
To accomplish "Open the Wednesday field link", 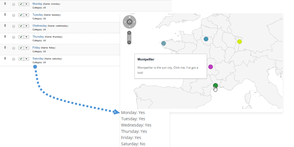I will click(40, 25).
